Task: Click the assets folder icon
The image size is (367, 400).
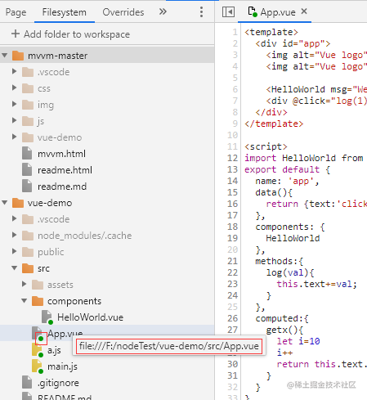Action: (38, 285)
